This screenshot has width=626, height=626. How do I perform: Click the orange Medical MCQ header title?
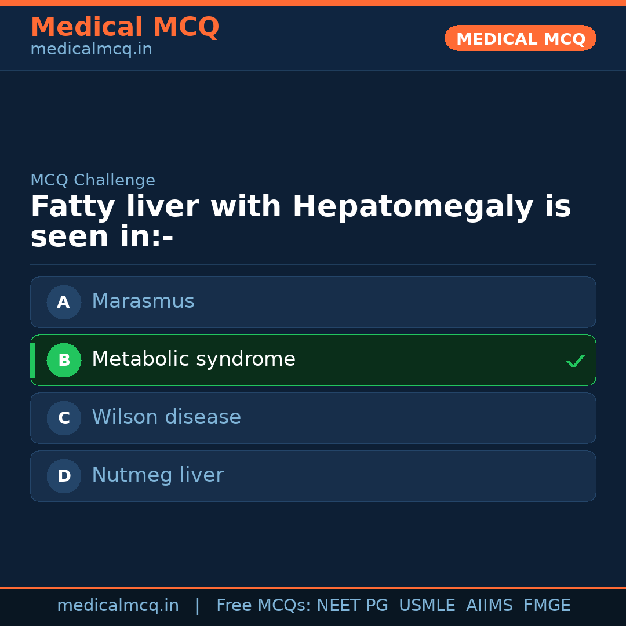[125, 27]
